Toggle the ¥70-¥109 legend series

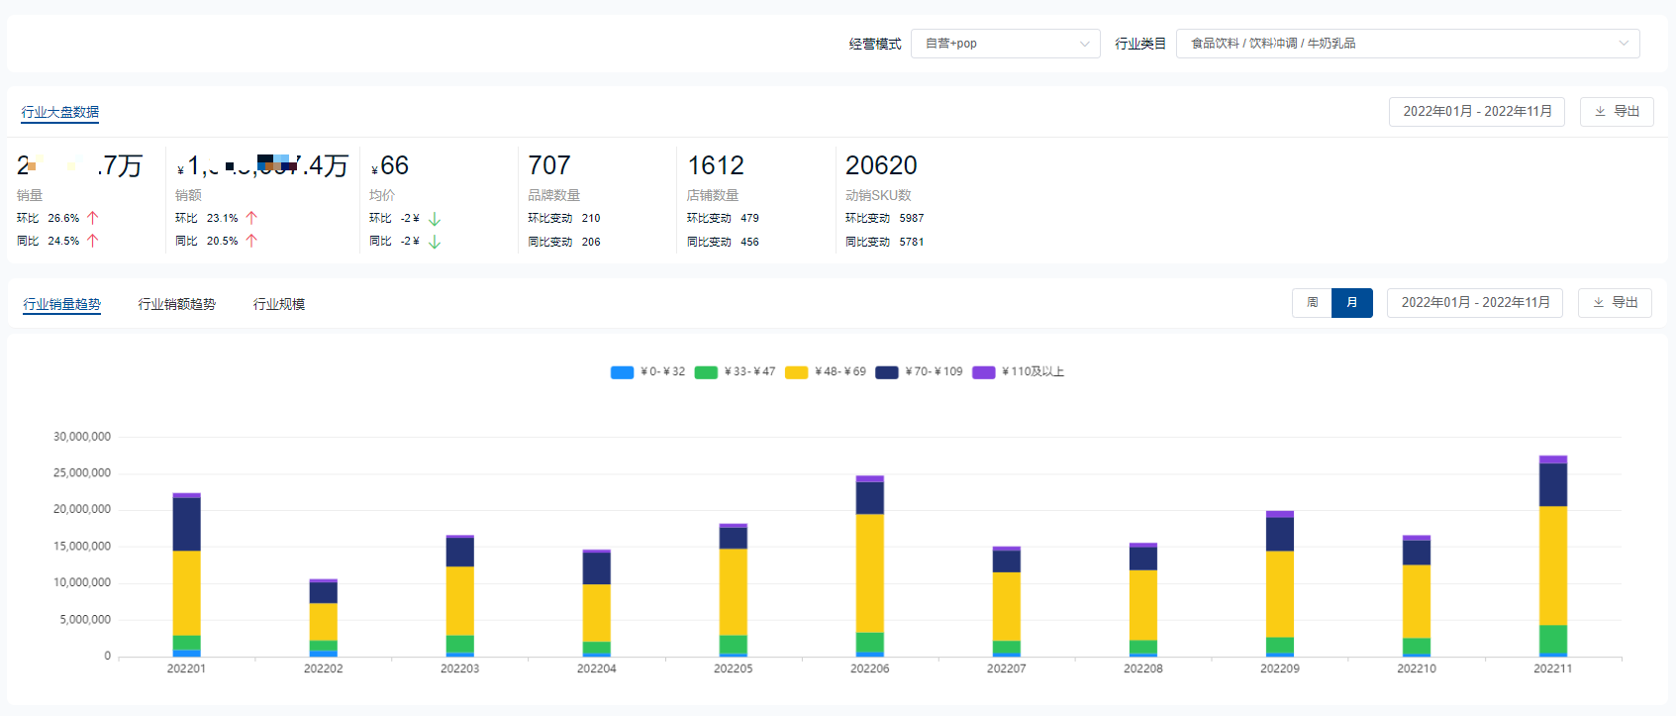(919, 372)
